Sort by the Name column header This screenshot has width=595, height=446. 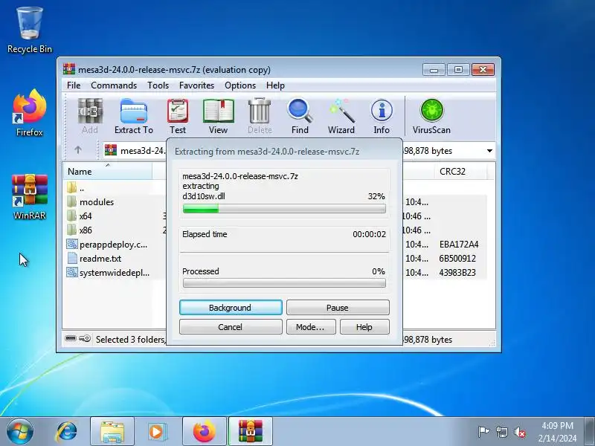pos(107,172)
